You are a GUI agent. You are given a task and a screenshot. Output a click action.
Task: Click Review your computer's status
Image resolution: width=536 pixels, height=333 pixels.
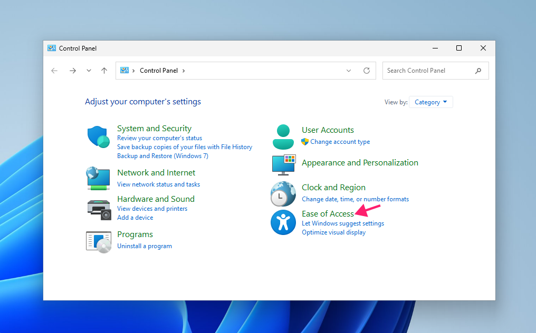point(160,138)
